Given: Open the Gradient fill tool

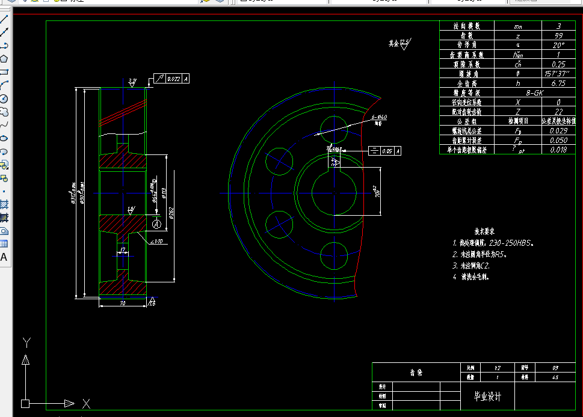Looking at the screenshot, I should (4, 218).
